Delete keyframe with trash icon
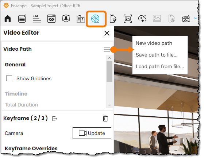Image resolution: width=204 pixels, height=159 pixels. tap(105, 119)
